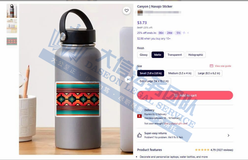
Task: Click the size guide ruler icon
Action: 211,66
